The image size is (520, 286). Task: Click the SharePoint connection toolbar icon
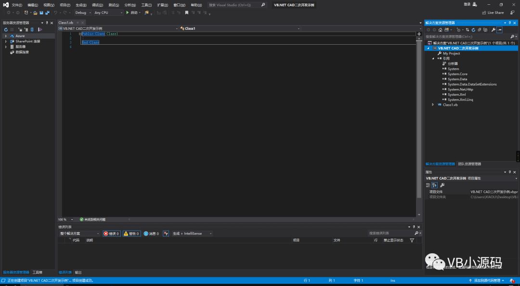(x=32, y=29)
